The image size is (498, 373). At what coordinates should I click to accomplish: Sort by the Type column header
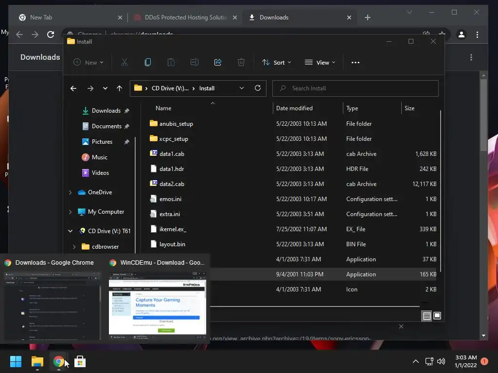coord(352,108)
